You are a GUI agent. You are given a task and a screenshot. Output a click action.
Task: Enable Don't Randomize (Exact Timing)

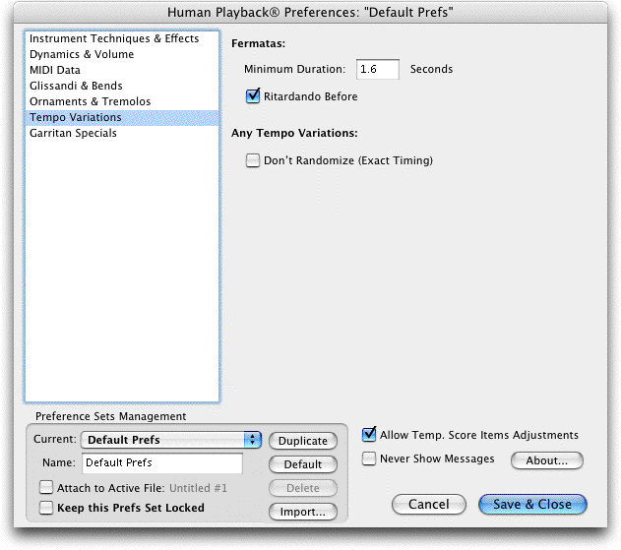pyautogui.click(x=253, y=160)
